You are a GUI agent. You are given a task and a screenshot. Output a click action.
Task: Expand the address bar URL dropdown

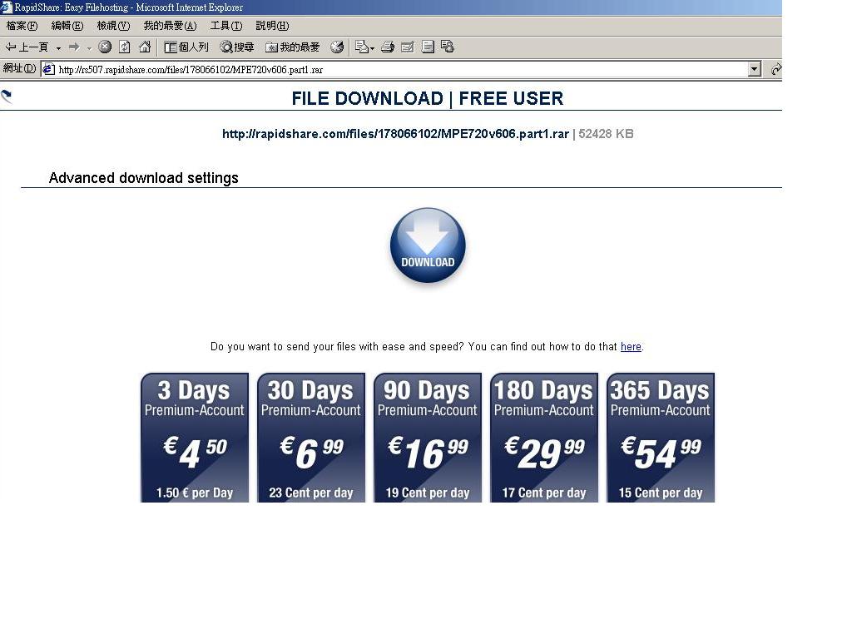[755, 70]
